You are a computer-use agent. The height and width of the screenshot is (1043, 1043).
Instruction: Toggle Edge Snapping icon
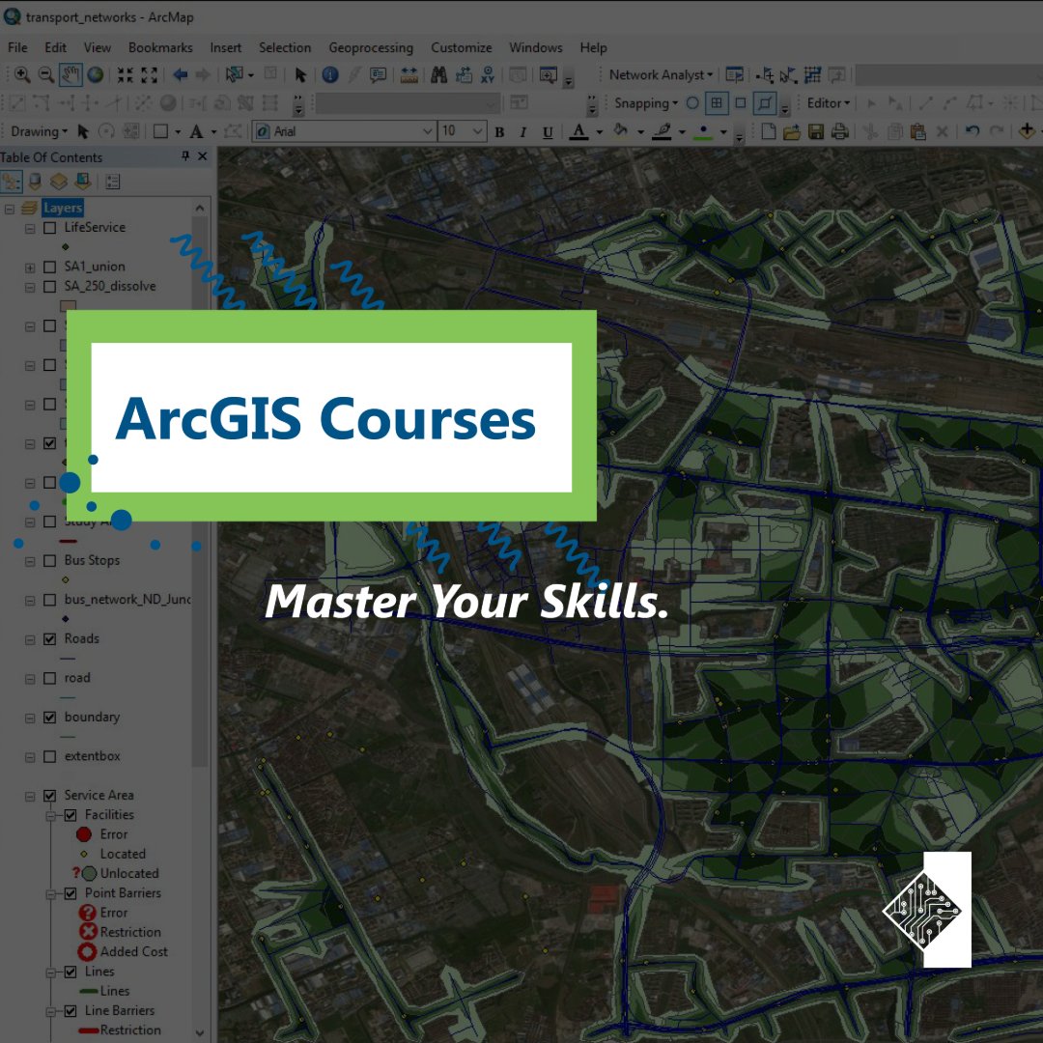pos(765,103)
